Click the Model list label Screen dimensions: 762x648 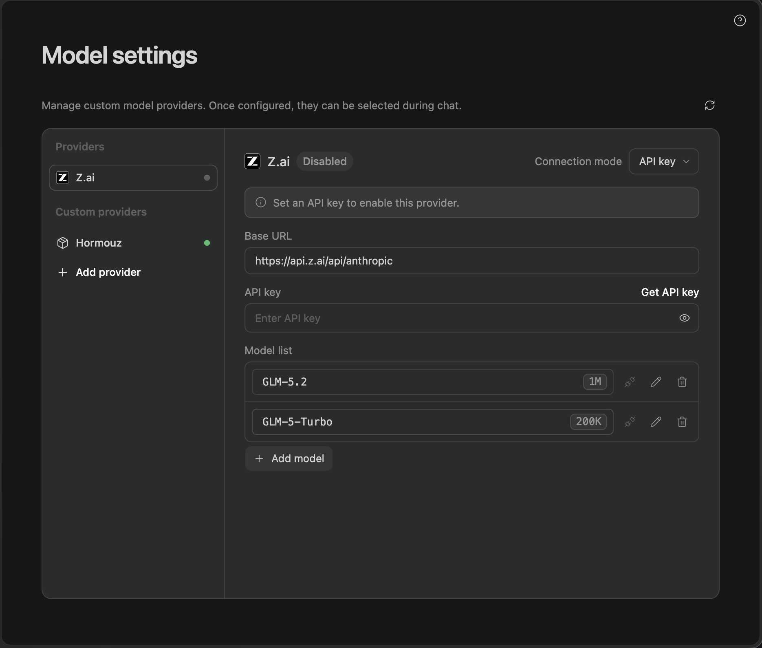(268, 350)
